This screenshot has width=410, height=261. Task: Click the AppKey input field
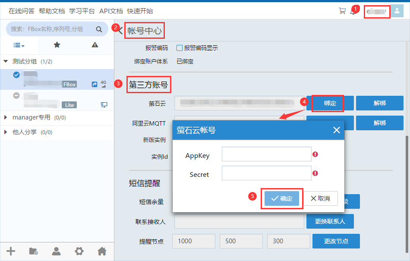266,154
